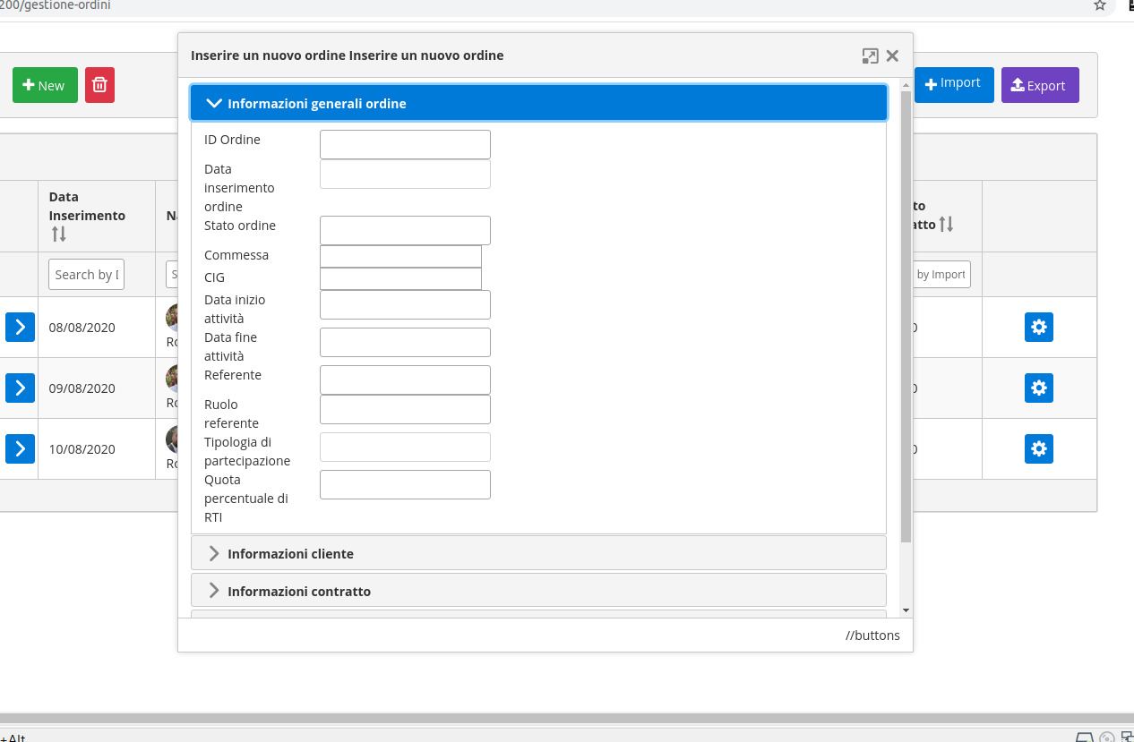Click the dialog scrollbar up arrow
Viewport: 1134px width, 742px height.
pyautogui.click(x=906, y=84)
